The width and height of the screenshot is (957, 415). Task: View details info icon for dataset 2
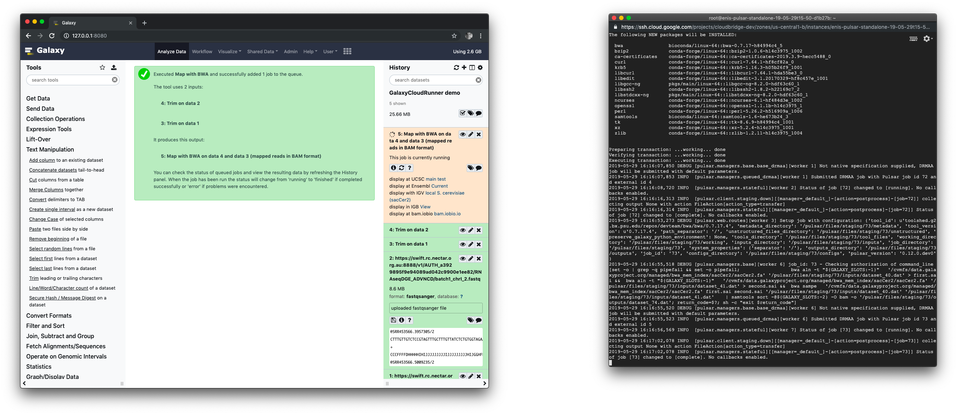[x=402, y=320]
